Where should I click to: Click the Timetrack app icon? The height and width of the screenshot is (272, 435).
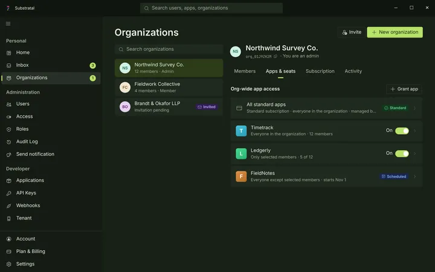click(x=241, y=131)
